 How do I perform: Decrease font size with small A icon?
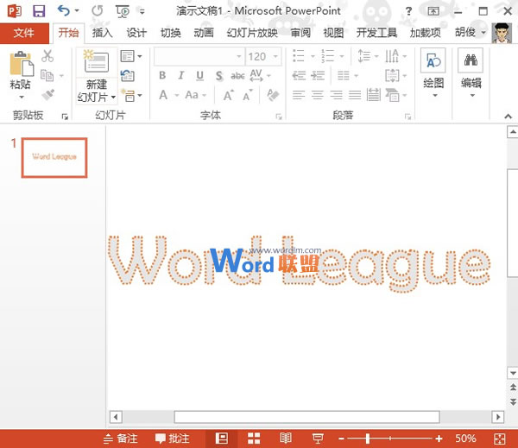[x=248, y=96]
